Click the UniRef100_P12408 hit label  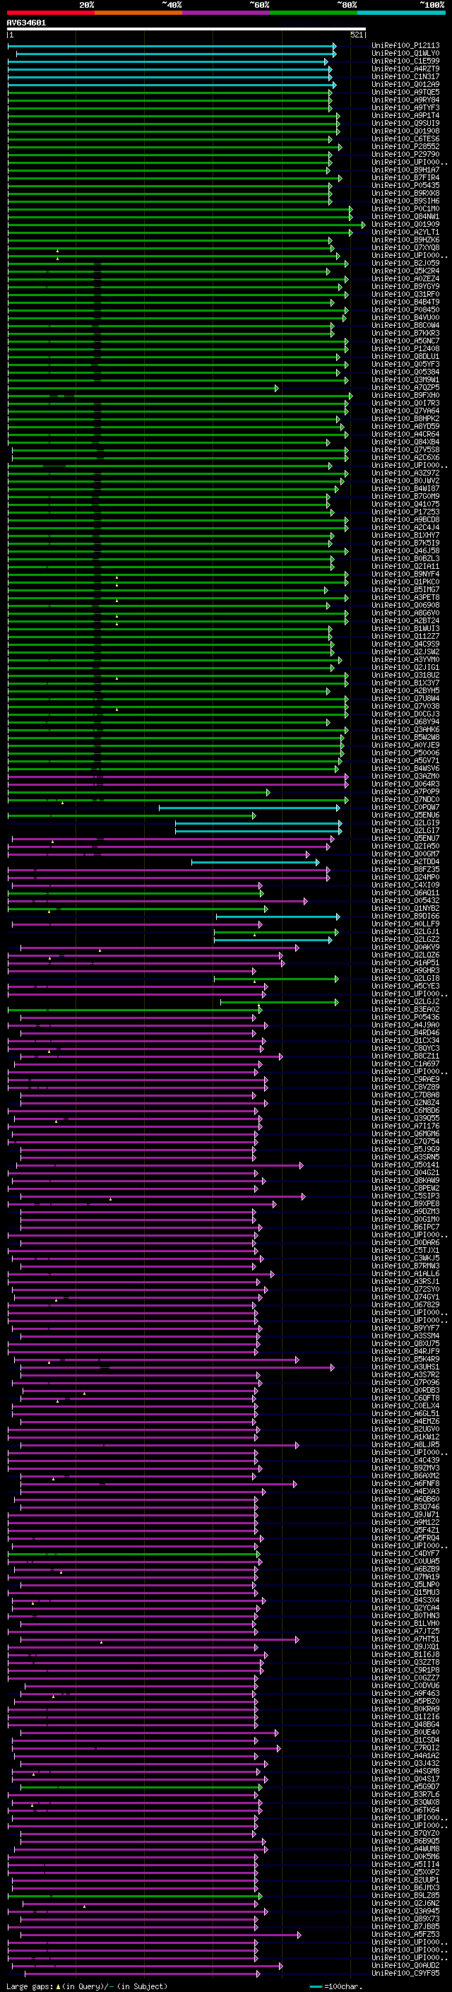click(405, 349)
